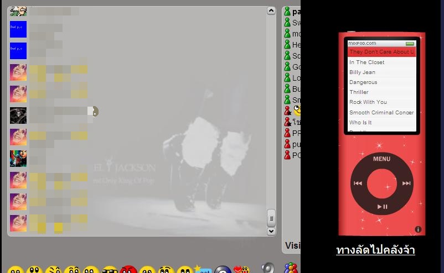Screen dimensions: 444x273
Task: Select red starred user with Thai name
Action: tap(288, 122)
